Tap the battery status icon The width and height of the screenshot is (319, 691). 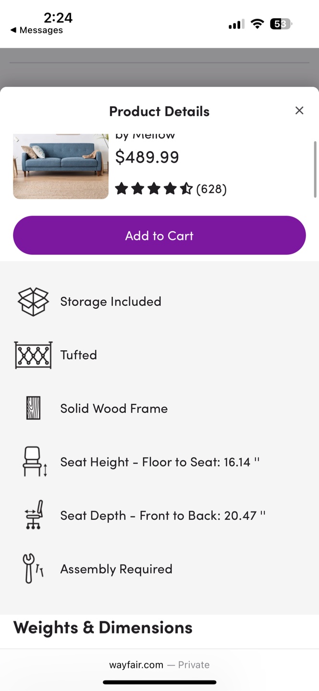coord(281,24)
